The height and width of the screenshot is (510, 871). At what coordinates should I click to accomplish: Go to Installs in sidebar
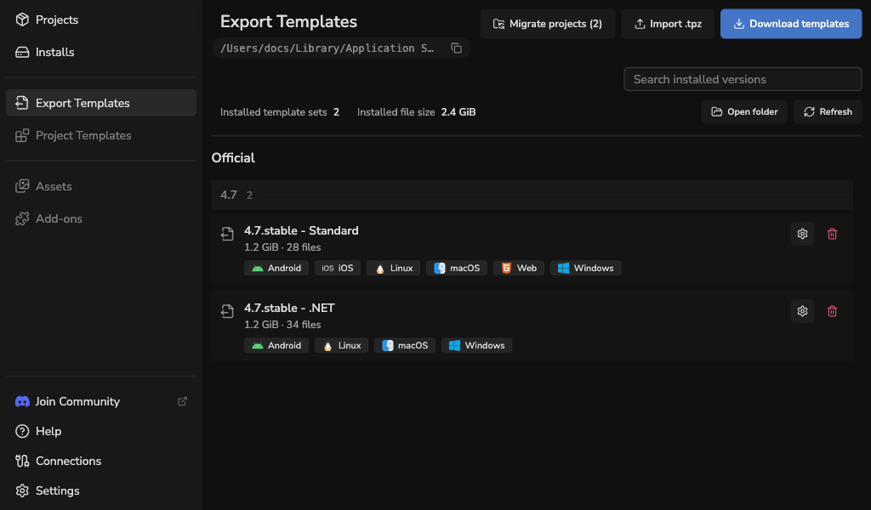pyautogui.click(x=100, y=52)
